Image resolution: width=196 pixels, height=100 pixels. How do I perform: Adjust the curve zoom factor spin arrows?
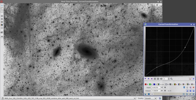point(169,79)
